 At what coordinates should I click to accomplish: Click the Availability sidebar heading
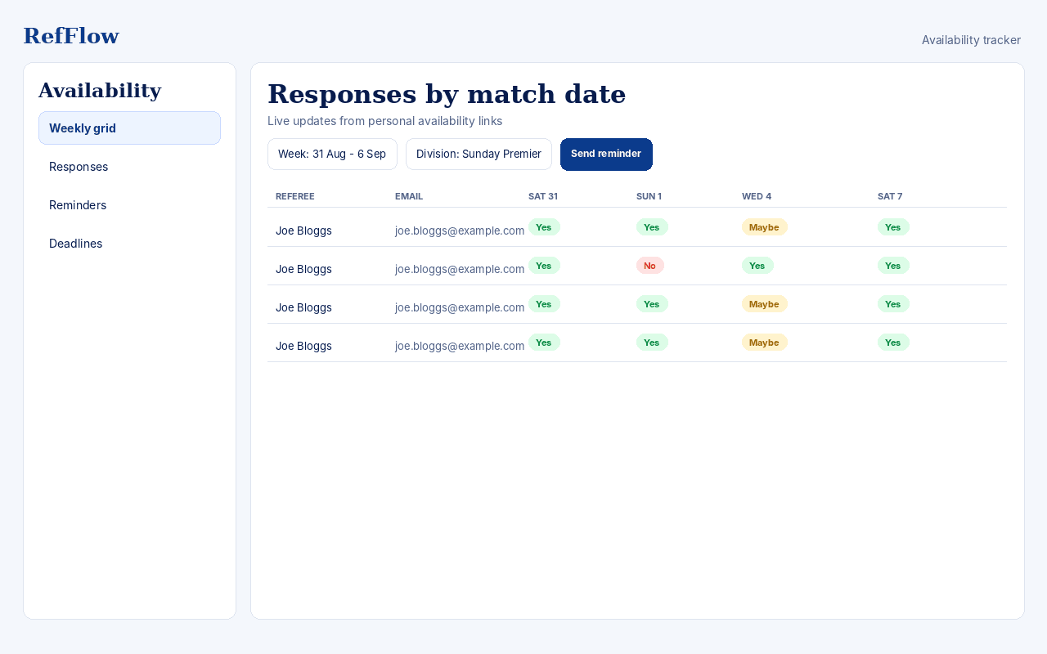tap(100, 91)
